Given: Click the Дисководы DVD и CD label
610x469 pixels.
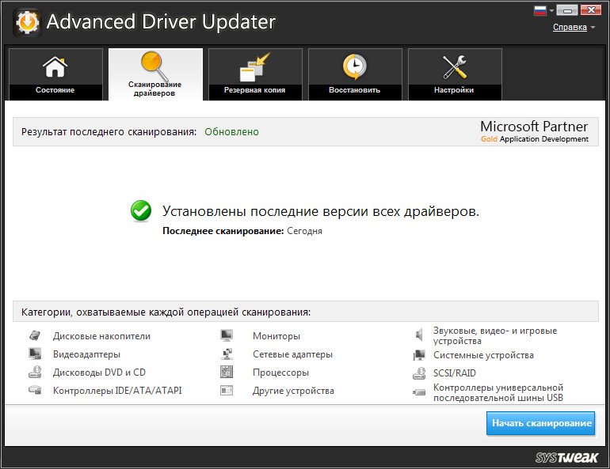Looking at the screenshot, I should [x=99, y=373].
